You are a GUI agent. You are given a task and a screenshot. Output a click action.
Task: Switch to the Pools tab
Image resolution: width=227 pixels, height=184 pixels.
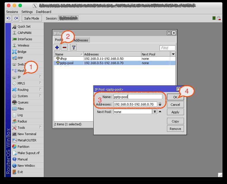tap(58, 40)
